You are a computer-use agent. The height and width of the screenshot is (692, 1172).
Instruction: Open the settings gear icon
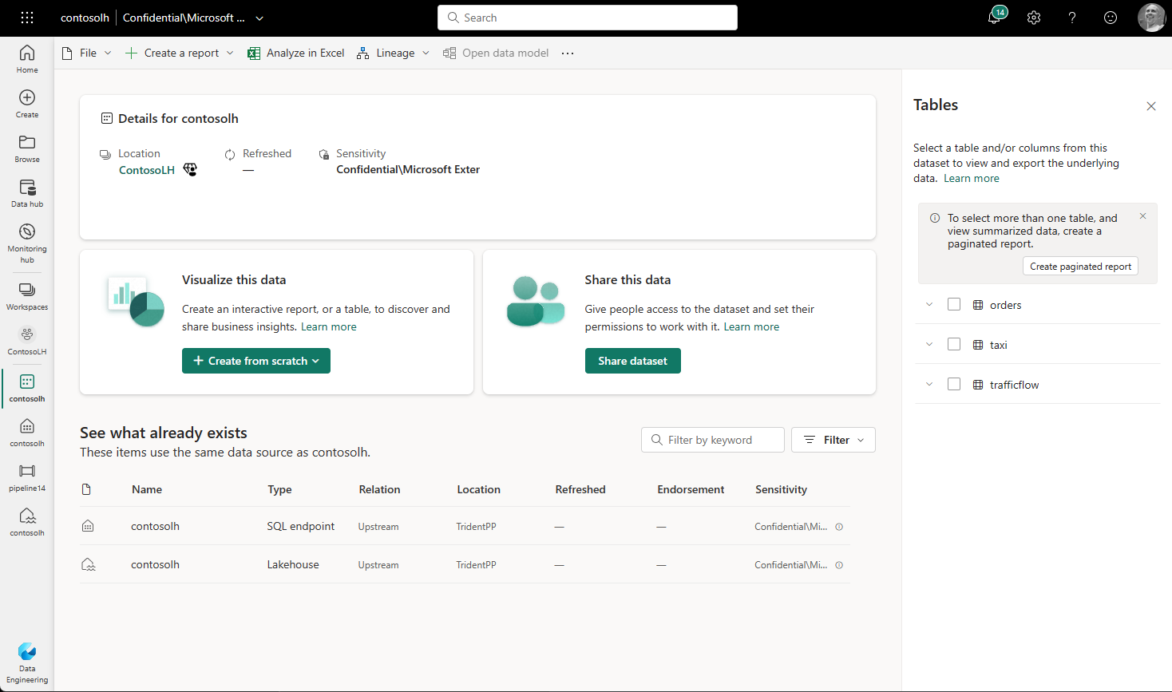[x=1034, y=18]
